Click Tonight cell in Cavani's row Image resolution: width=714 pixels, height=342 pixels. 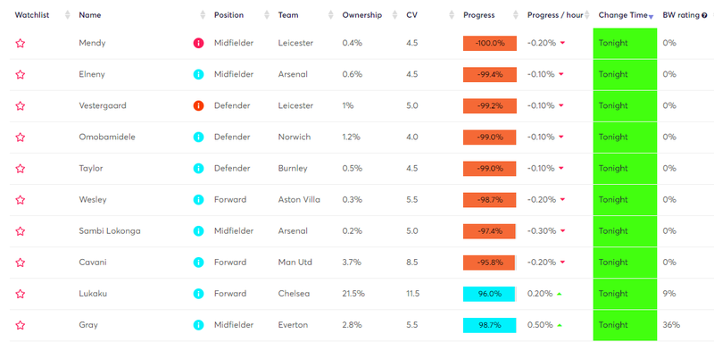click(625, 263)
